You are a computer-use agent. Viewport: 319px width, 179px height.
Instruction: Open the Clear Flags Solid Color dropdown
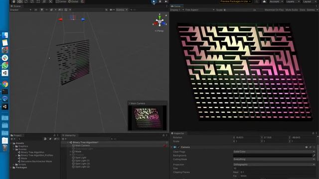click(274, 152)
